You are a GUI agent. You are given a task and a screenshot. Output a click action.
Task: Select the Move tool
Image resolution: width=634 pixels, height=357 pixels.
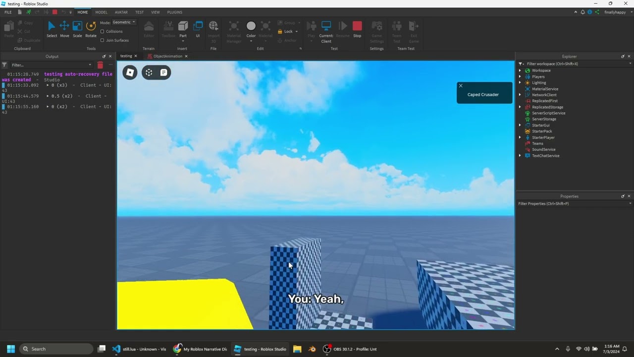coord(64,29)
